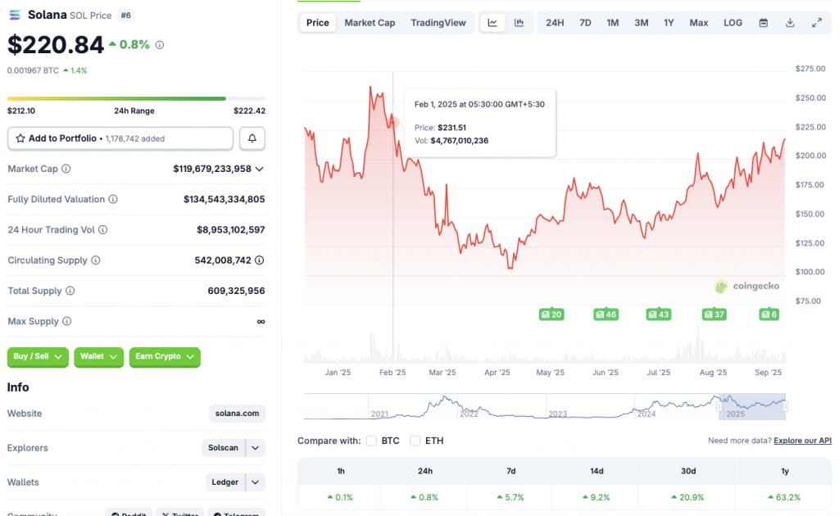Click the price alert bell icon

pyautogui.click(x=252, y=138)
